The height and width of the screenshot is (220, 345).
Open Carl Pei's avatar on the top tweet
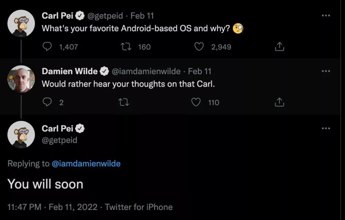click(21, 23)
